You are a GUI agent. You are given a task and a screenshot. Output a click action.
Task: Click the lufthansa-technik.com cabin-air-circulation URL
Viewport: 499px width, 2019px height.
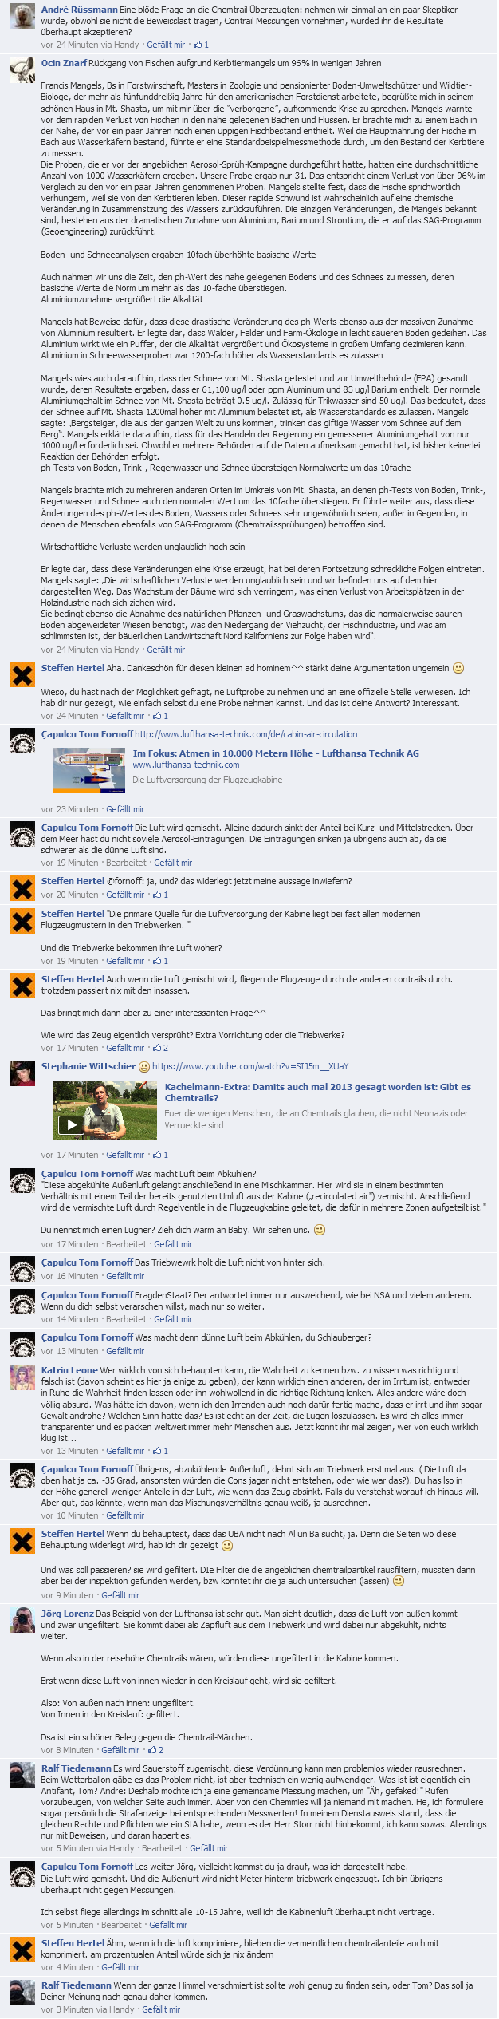point(246,734)
